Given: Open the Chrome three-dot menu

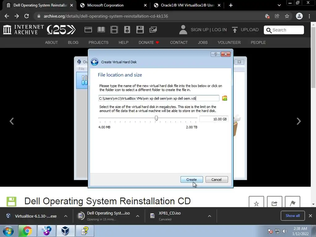Looking at the screenshot, I should [309, 16].
